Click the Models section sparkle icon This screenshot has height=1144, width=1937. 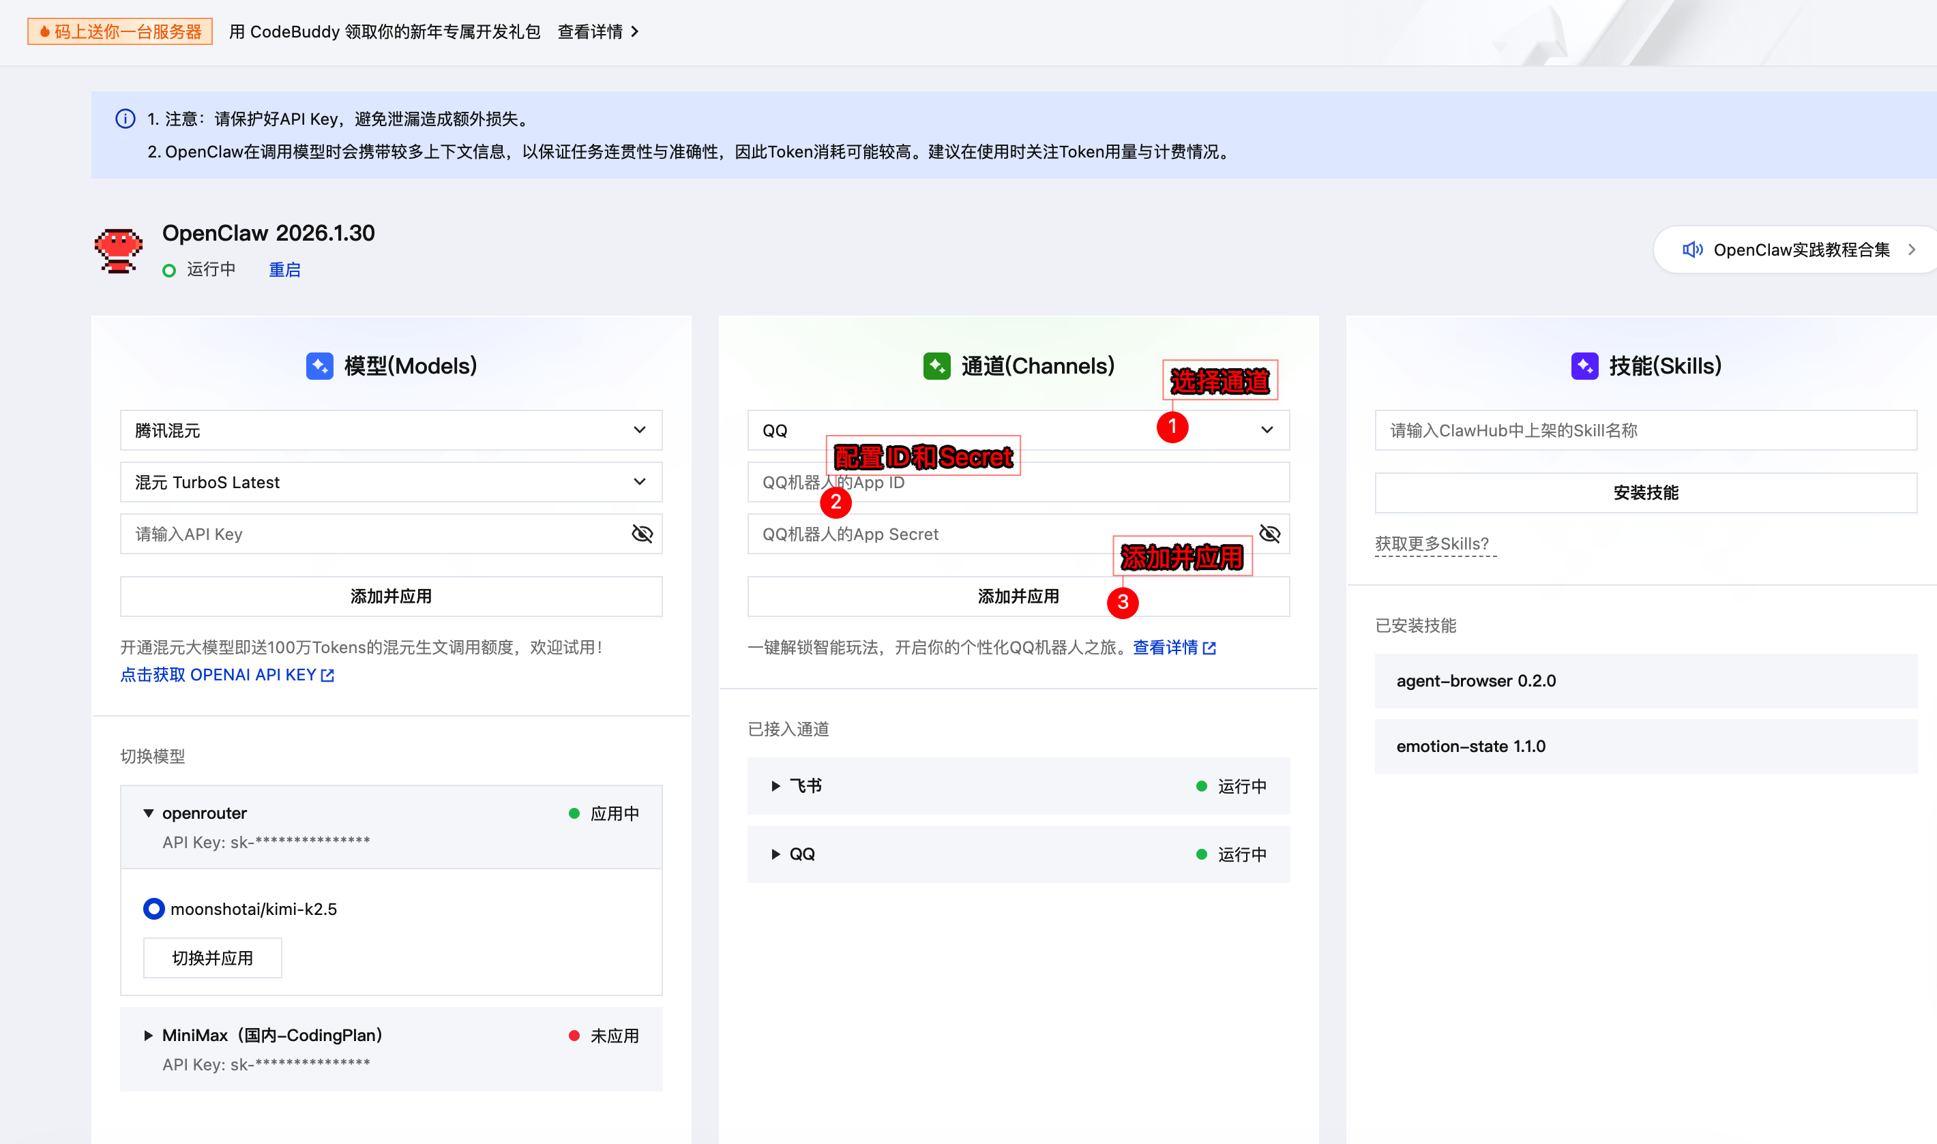pos(319,365)
